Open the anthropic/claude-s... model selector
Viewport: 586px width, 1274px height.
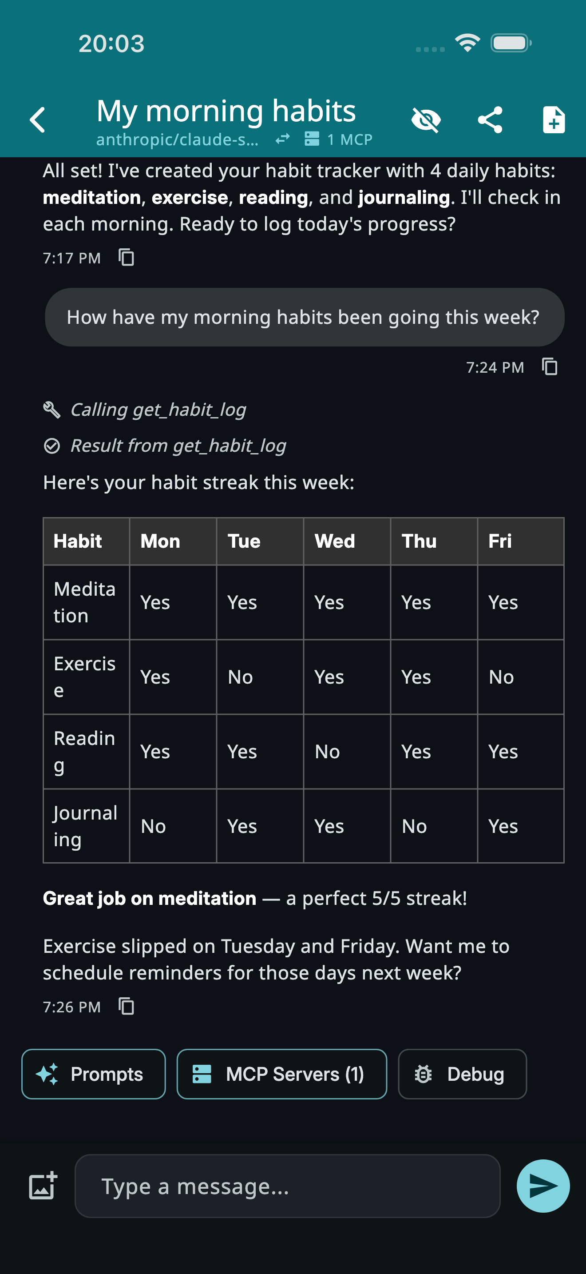(x=178, y=139)
